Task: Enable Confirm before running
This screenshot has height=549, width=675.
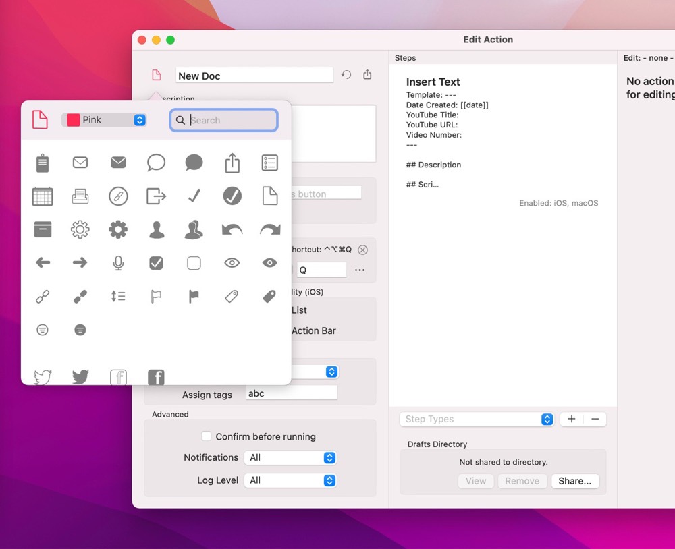Action: point(206,436)
